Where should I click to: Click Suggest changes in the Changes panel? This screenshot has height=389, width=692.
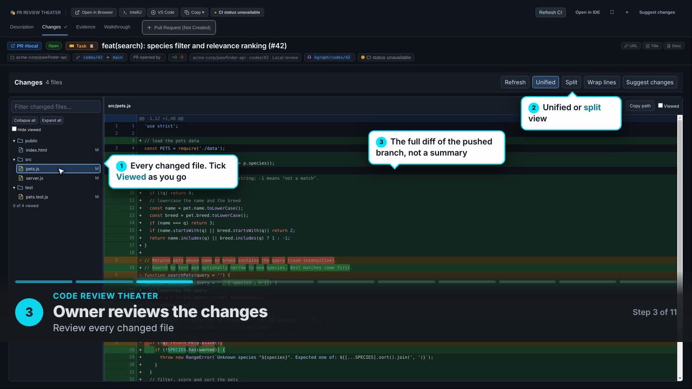tap(650, 82)
